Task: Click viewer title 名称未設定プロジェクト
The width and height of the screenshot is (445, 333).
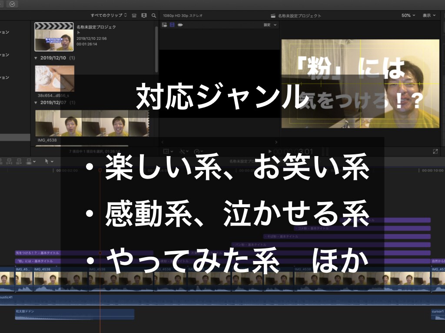Action: [299, 16]
